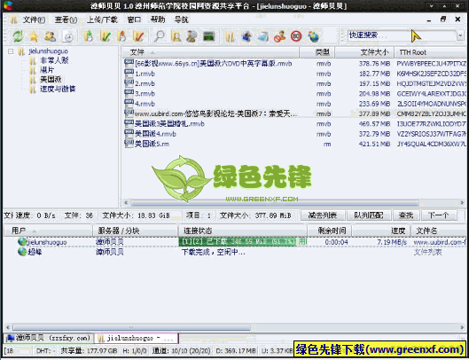
Task: Open the 帮助 menu
Action: pos(158,20)
